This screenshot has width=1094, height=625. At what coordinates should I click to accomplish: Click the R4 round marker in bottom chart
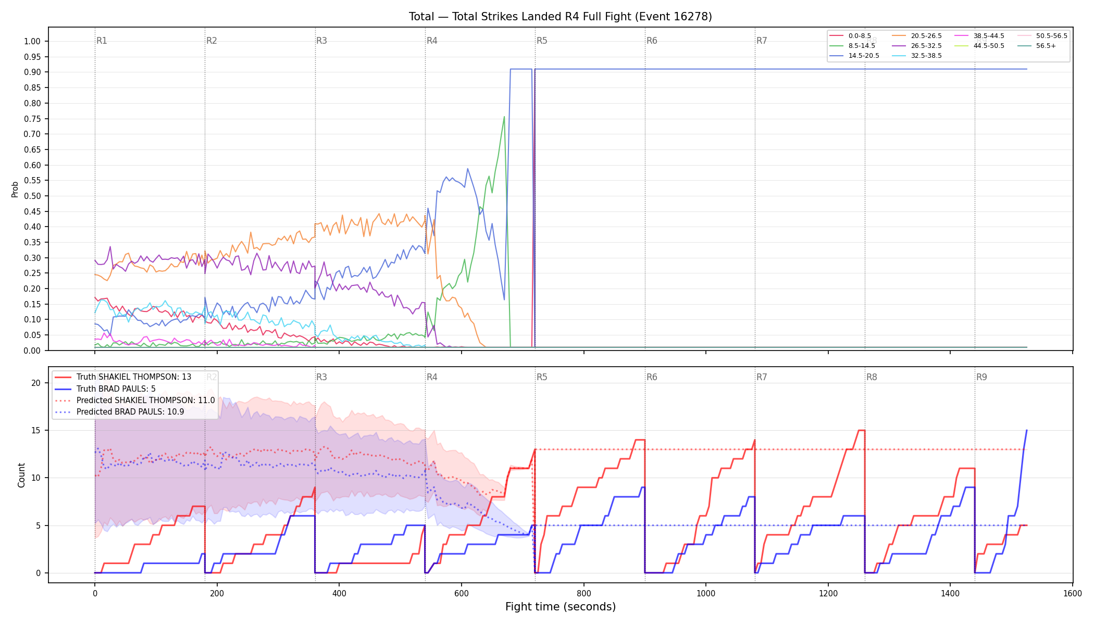pyautogui.click(x=432, y=377)
